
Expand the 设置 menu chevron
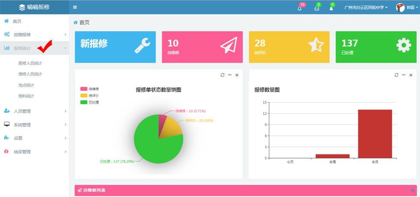coord(65,138)
